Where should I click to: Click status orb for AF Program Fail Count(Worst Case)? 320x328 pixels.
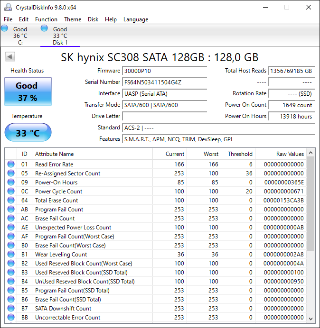[x=11, y=236]
